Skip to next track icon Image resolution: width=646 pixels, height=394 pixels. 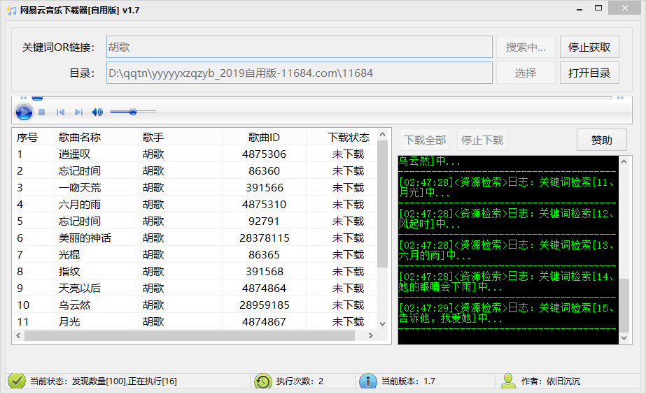point(78,112)
